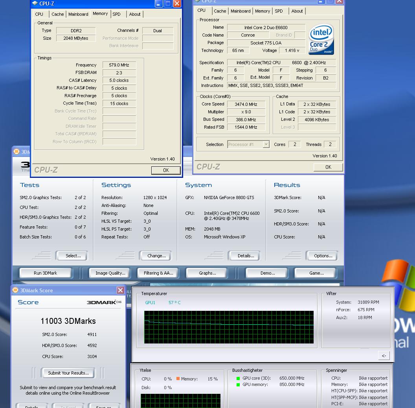
Task: Maximize the CPU-Z Memory window
Action: 168,4
